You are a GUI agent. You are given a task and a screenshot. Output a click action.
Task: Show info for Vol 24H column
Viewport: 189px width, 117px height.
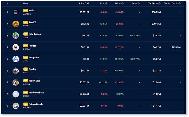coord(159,3)
